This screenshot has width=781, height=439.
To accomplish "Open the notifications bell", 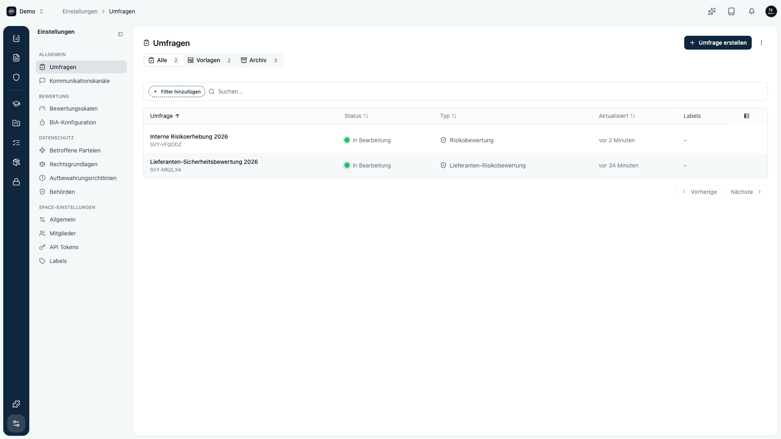I will click(752, 11).
